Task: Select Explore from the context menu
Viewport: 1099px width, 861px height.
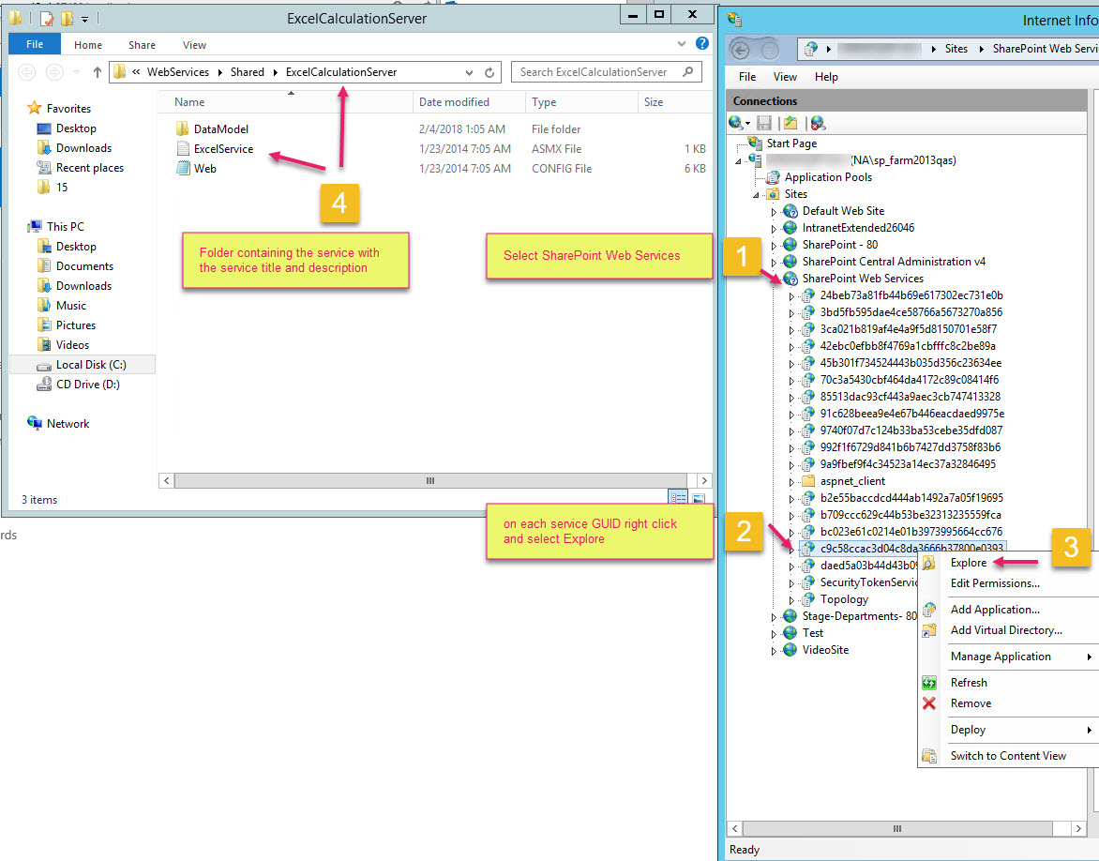Action: pyautogui.click(x=967, y=563)
